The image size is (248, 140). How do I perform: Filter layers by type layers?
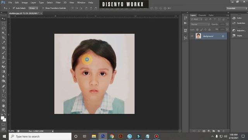click(x=215, y=19)
